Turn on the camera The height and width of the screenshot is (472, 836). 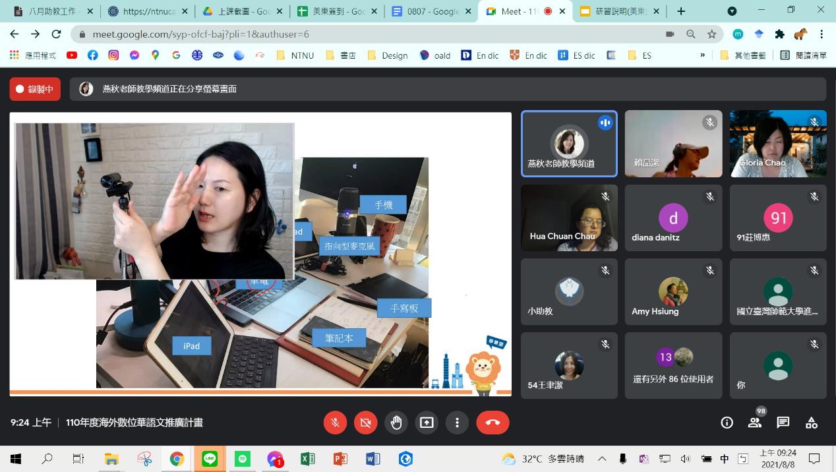(x=365, y=423)
